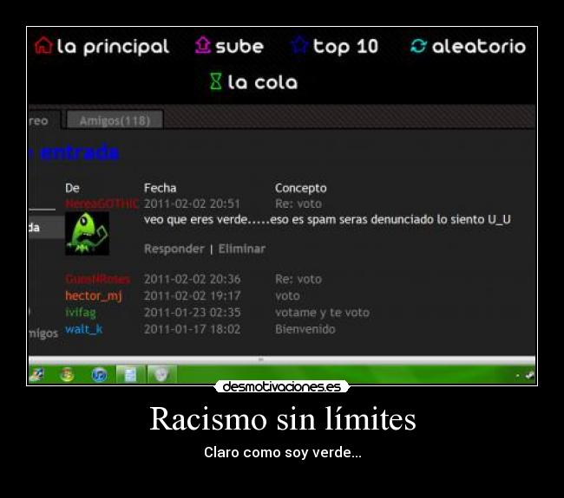
Task: Open the 'aleatorio' random link
Action: coord(479,47)
